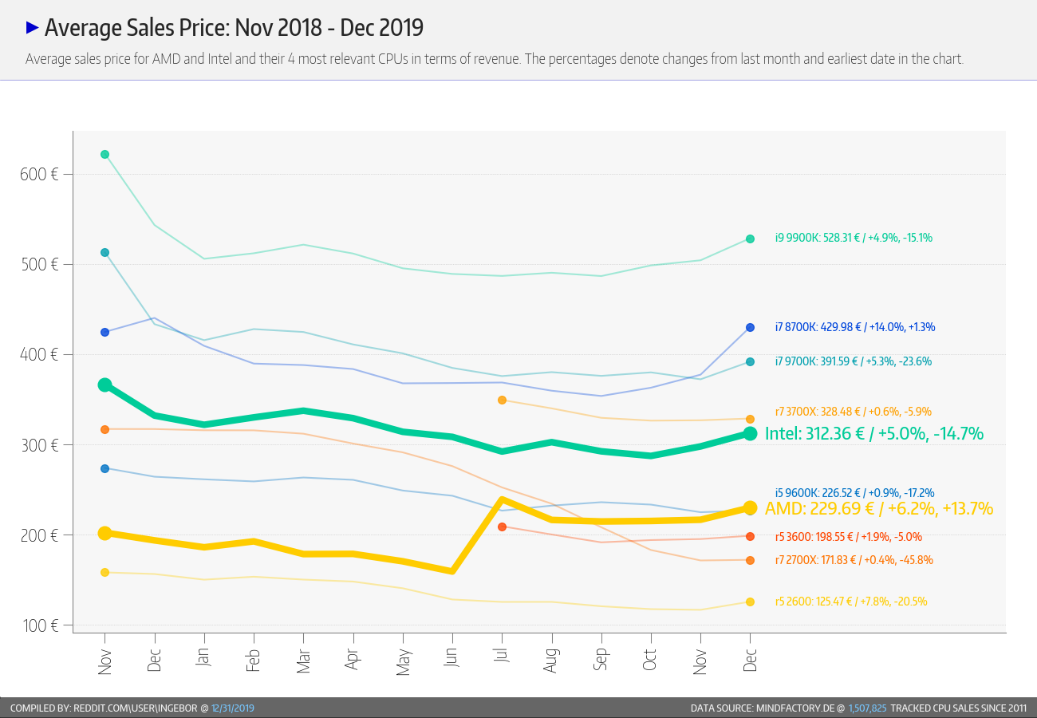This screenshot has width=1037, height=718.
Task: Click the 600 € y-axis label
Action: point(39,174)
